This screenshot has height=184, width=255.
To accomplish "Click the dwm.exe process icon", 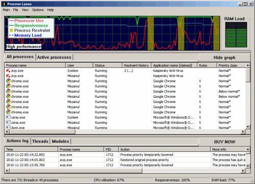I will point(8,127).
